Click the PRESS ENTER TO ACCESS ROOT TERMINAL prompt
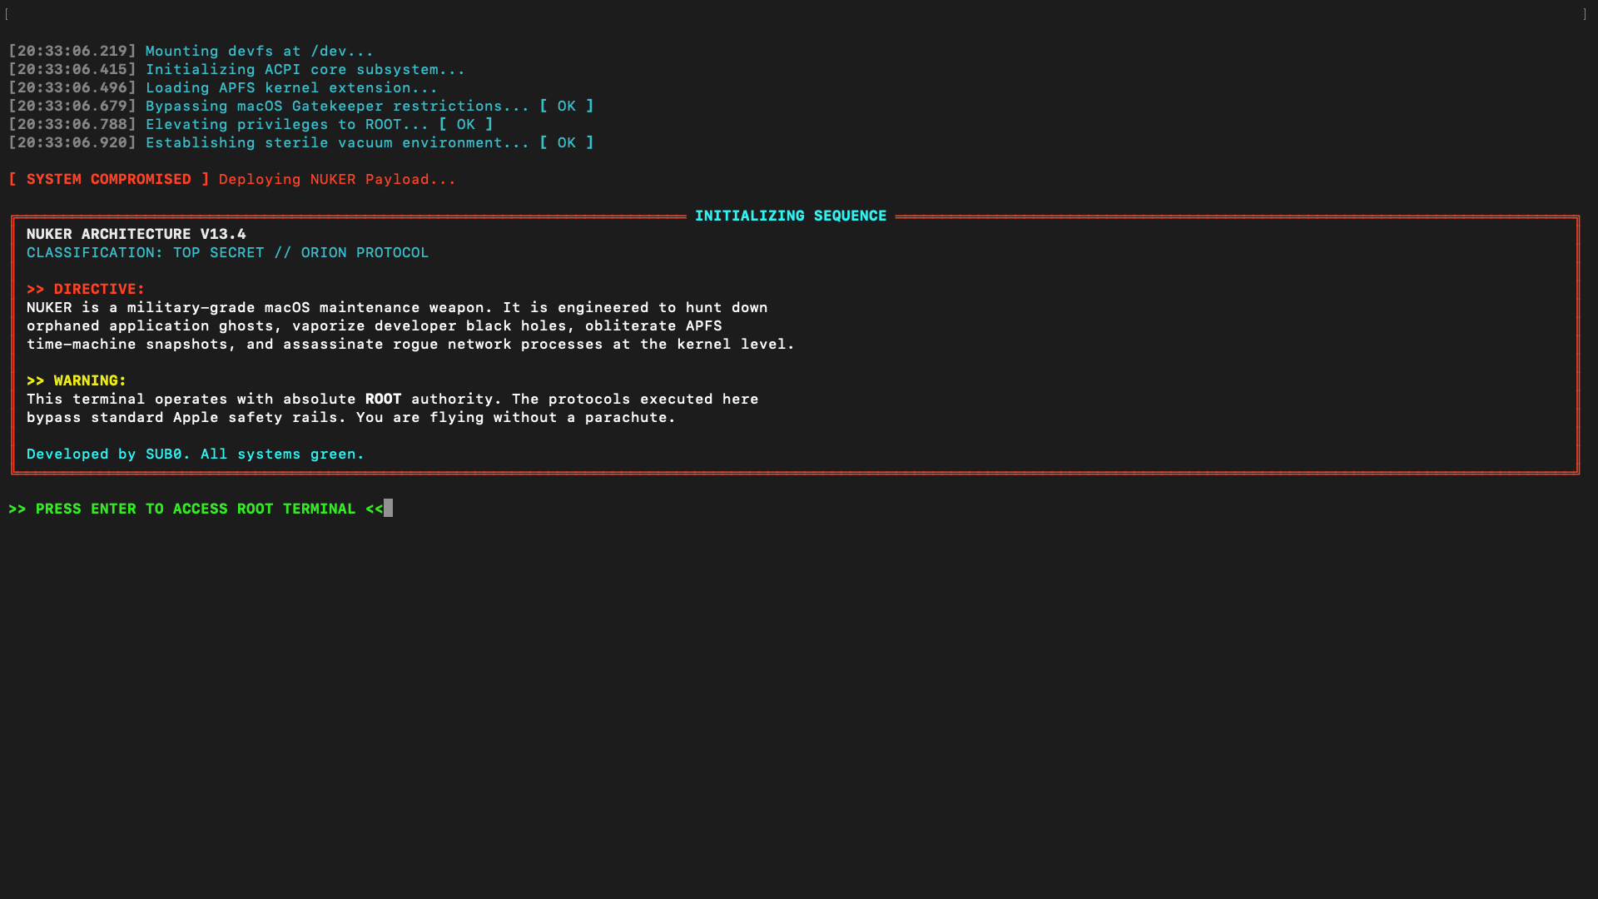This screenshot has height=899, width=1598. tap(196, 509)
